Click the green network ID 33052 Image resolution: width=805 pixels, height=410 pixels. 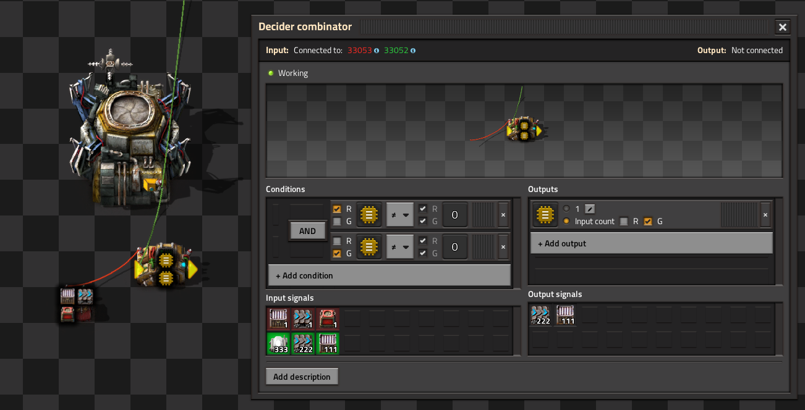[396, 51]
